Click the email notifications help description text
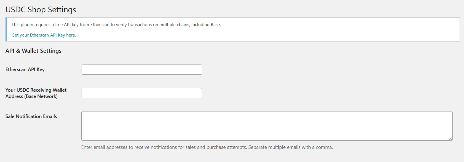This screenshot has height=162, width=464. pyautogui.click(x=207, y=147)
